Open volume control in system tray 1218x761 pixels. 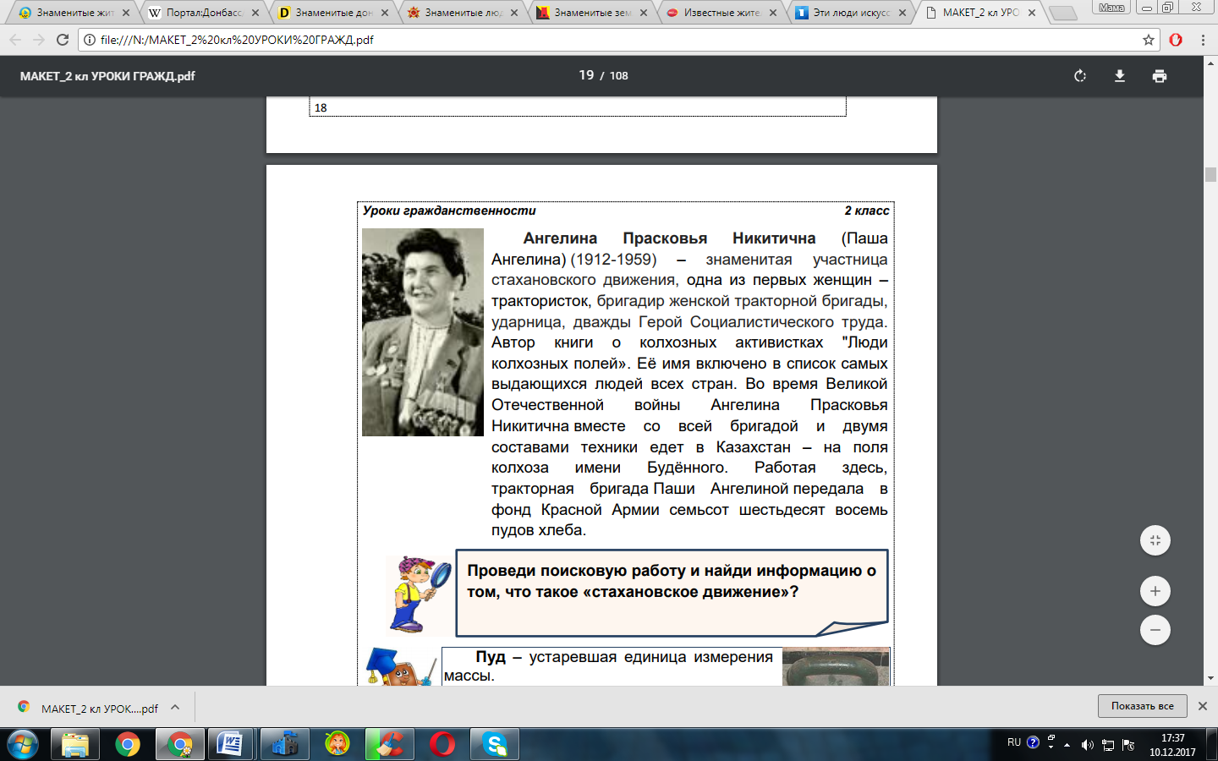click(x=1088, y=745)
